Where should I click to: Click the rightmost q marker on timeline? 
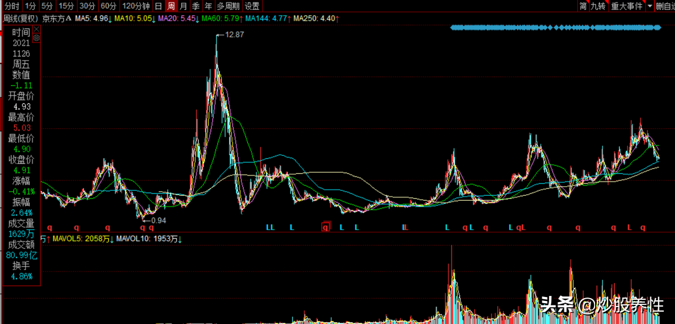643,227
